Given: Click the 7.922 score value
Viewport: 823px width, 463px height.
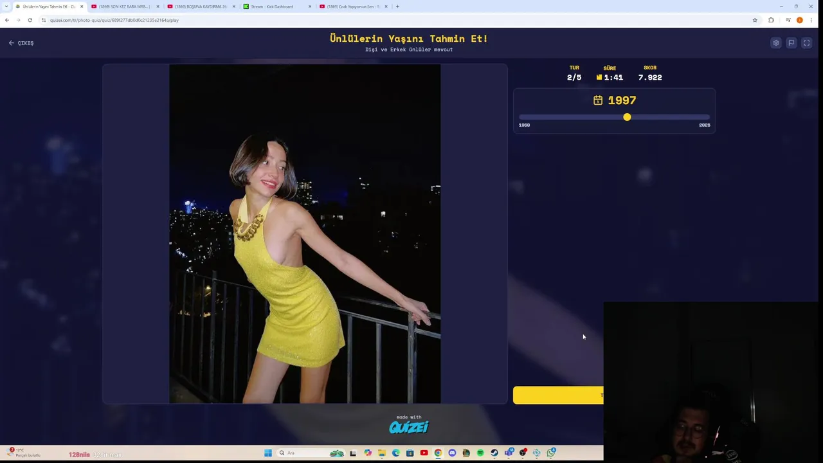Looking at the screenshot, I should [650, 77].
